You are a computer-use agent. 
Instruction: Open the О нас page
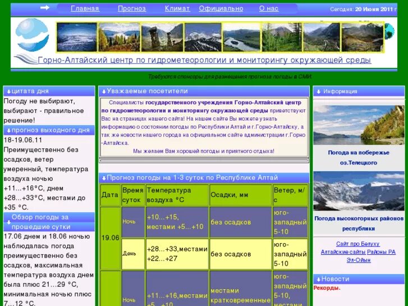[268, 8]
